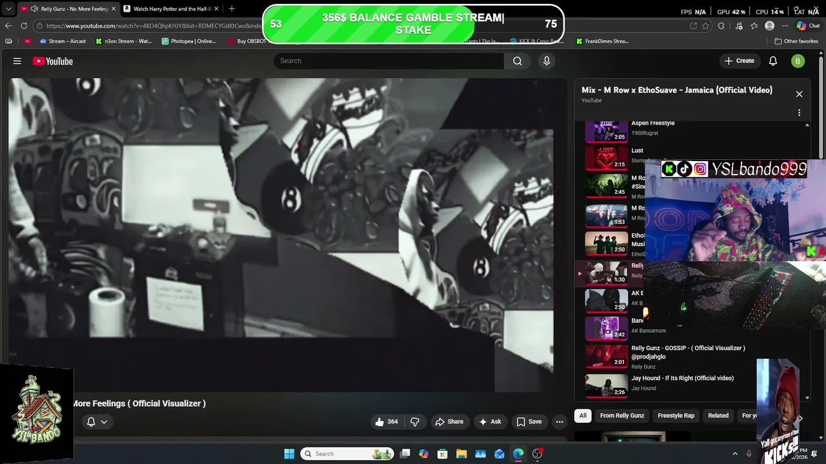Expand the Other favorites folder

click(x=796, y=41)
